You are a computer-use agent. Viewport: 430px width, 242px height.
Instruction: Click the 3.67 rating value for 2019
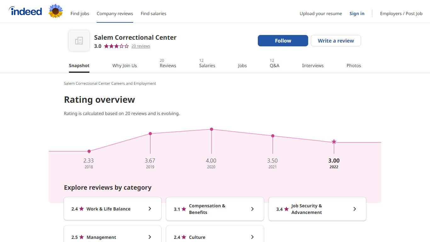150,161
